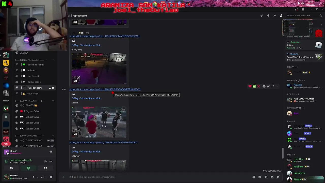Open 'ErMeg - Watch clips on Kick' above bitmiyo aq

tap(86, 45)
